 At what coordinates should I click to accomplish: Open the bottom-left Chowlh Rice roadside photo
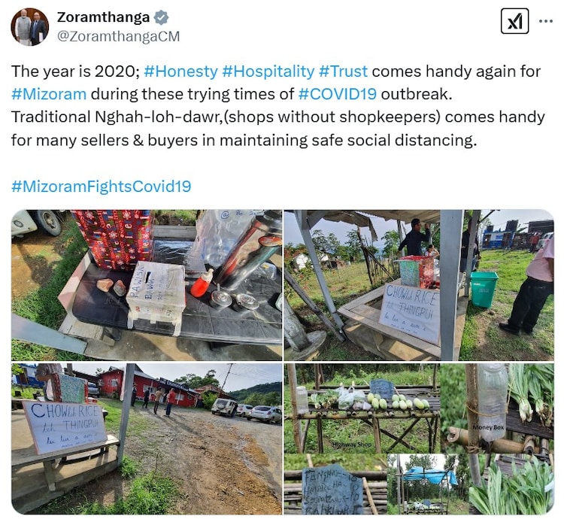pos(147,439)
